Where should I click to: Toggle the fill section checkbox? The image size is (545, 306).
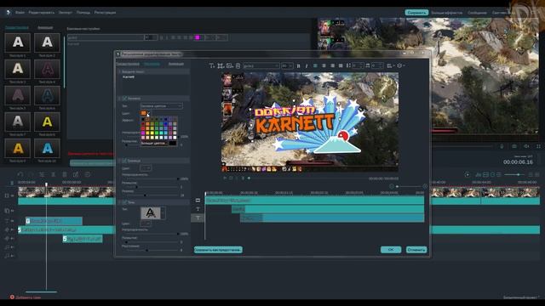pyautogui.click(x=124, y=99)
